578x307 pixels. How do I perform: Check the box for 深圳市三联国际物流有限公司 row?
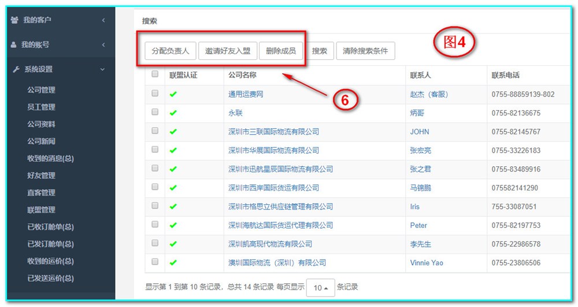click(x=155, y=130)
